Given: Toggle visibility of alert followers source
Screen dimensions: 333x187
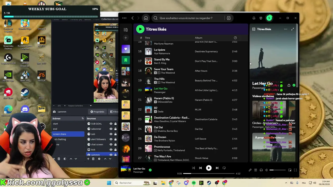Looking at the screenshot, I should [x=111, y=139].
